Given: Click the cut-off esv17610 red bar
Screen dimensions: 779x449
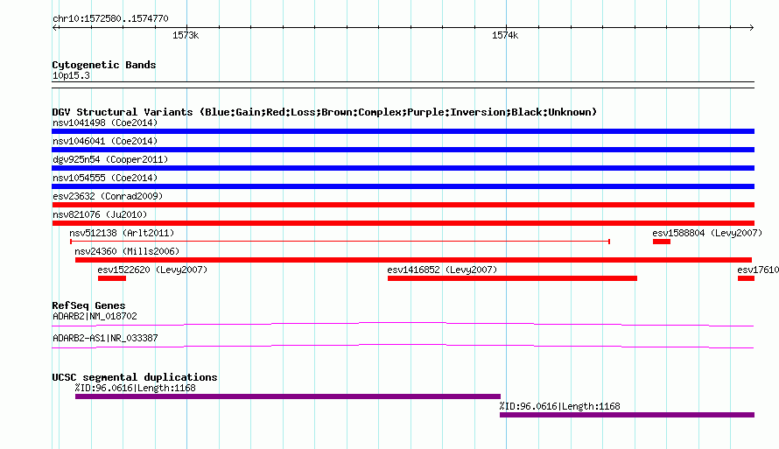Looking at the screenshot, I should pos(747,278).
